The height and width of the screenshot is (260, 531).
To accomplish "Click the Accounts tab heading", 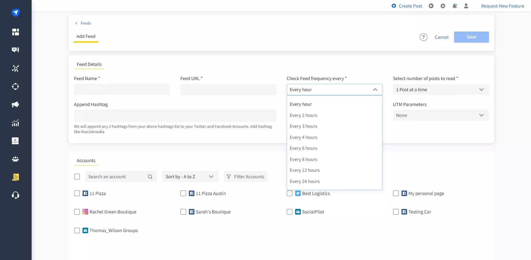I will pyautogui.click(x=86, y=160).
